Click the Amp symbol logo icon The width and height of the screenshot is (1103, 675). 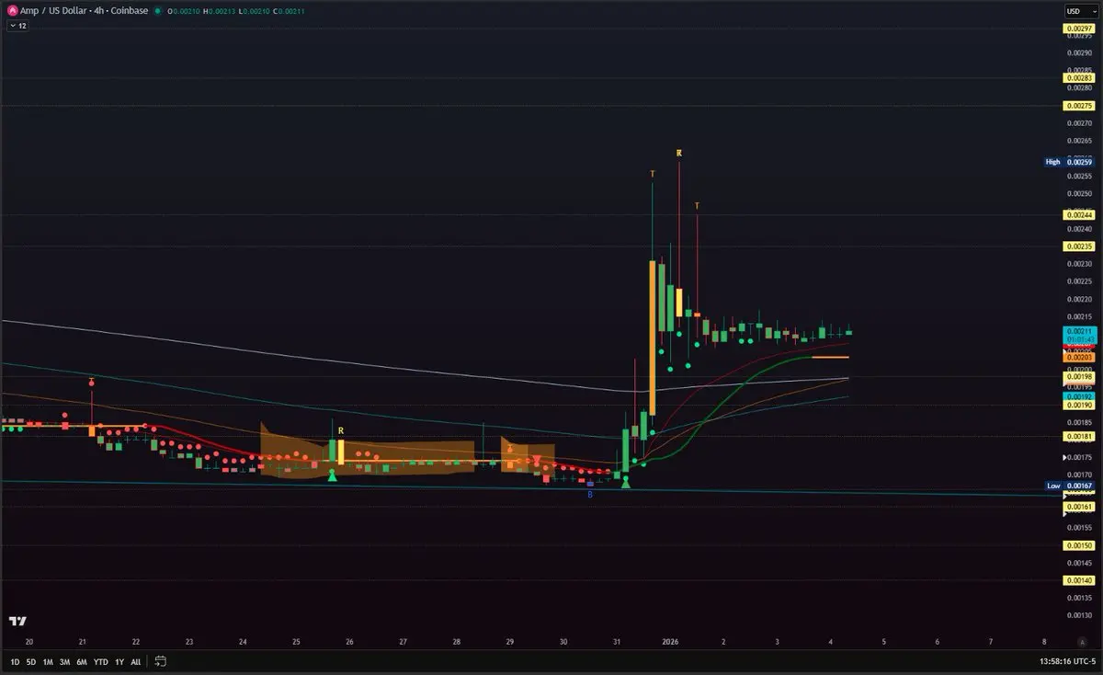tap(12, 11)
